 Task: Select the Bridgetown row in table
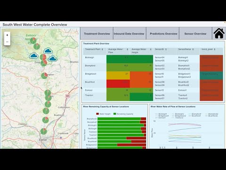(x=153, y=76)
